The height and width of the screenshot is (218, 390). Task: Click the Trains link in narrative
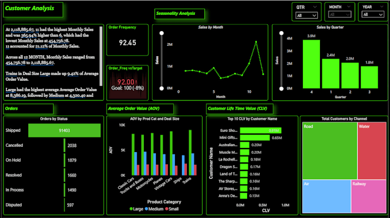coord(11,73)
